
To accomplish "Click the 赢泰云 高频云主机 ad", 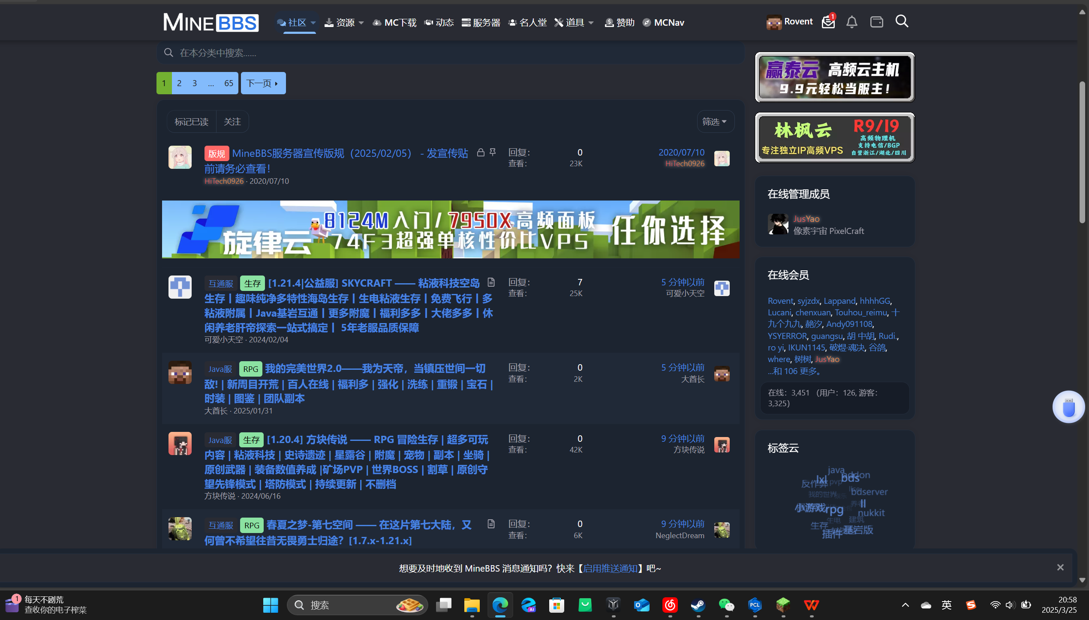I will tap(835, 77).
